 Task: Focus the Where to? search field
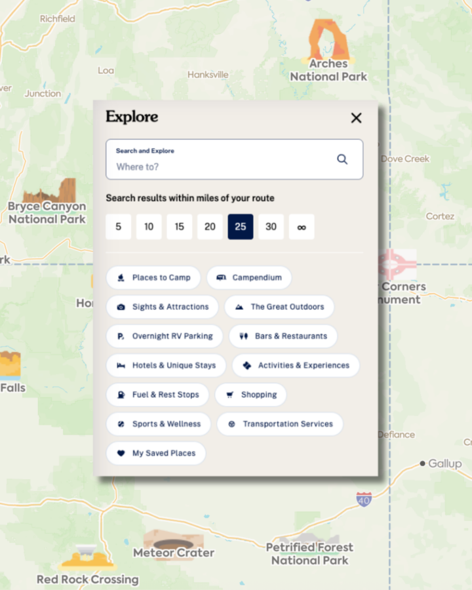(234, 159)
